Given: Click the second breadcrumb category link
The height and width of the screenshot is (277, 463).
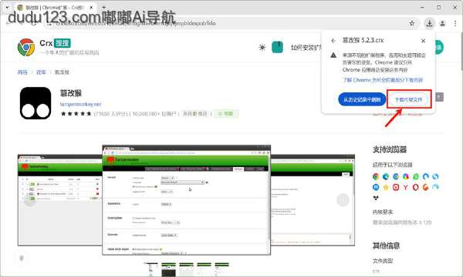Looking at the screenshot, I should pyautogui.click(x=41, y=72).
